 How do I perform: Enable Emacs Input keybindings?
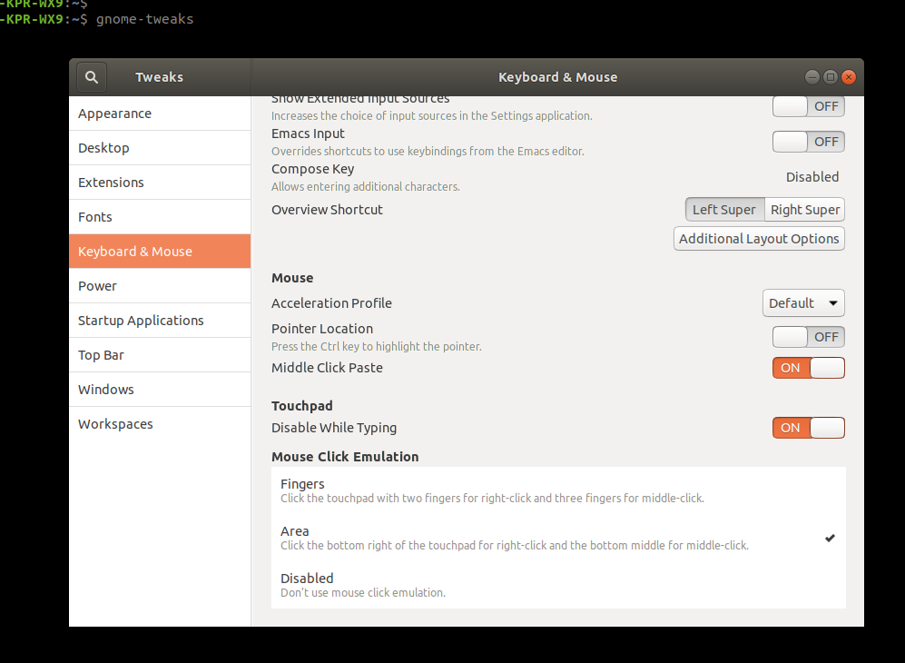808,141
